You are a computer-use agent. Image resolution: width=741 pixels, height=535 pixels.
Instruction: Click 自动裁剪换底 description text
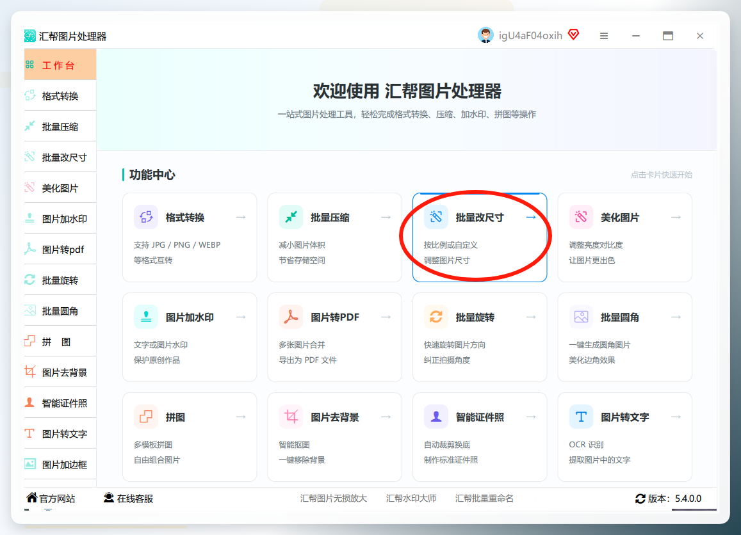click(447, 445)
